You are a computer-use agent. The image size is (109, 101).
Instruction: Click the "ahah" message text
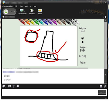pos(7,76)
